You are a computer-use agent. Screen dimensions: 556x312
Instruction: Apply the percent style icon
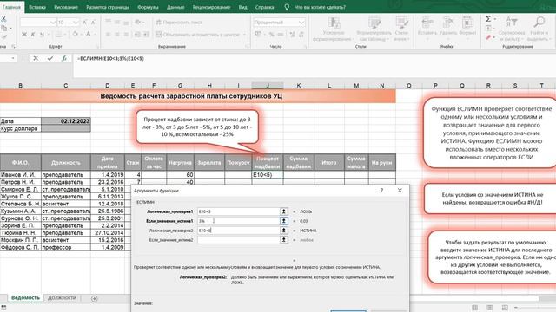pyautogui.click(x=271, y=35)
